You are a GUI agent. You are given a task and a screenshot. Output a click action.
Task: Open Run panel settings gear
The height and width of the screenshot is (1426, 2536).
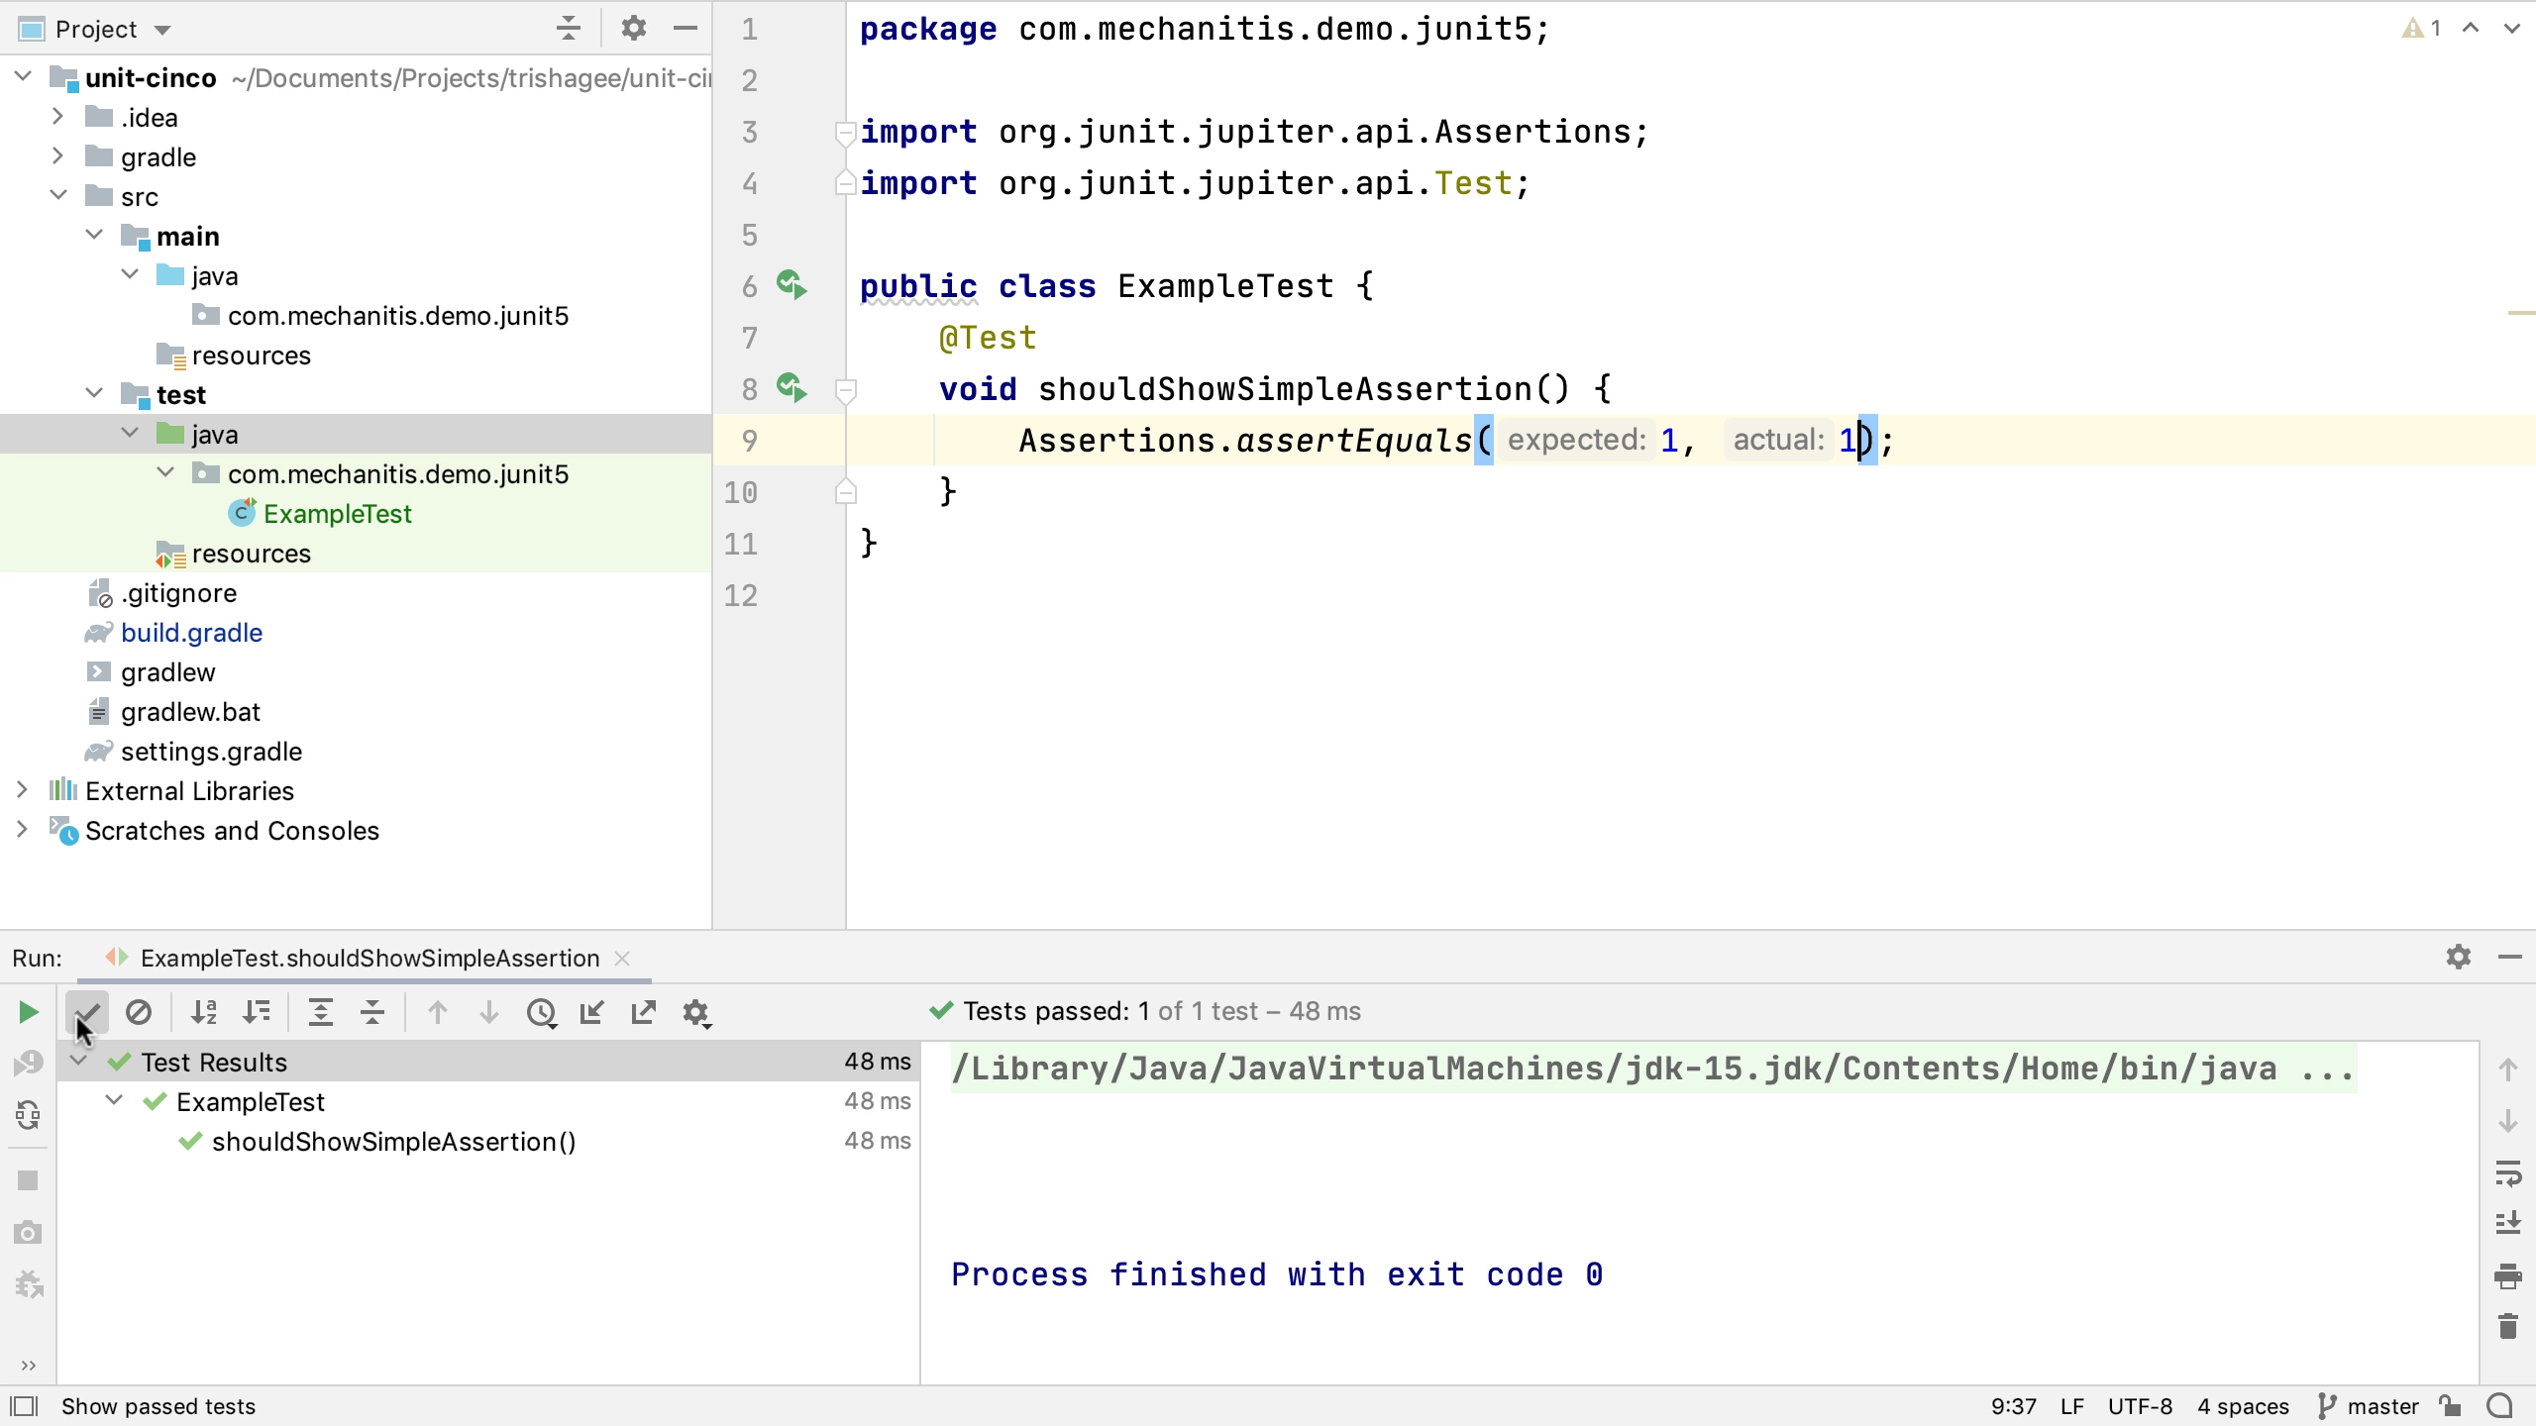(2459, 957)
